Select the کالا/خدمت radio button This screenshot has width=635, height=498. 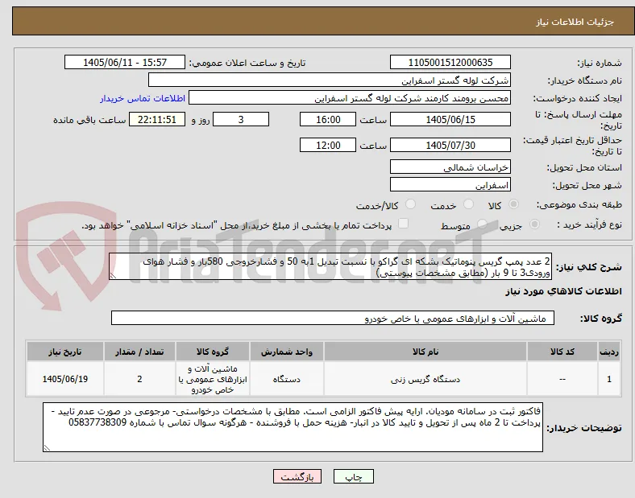410,204
